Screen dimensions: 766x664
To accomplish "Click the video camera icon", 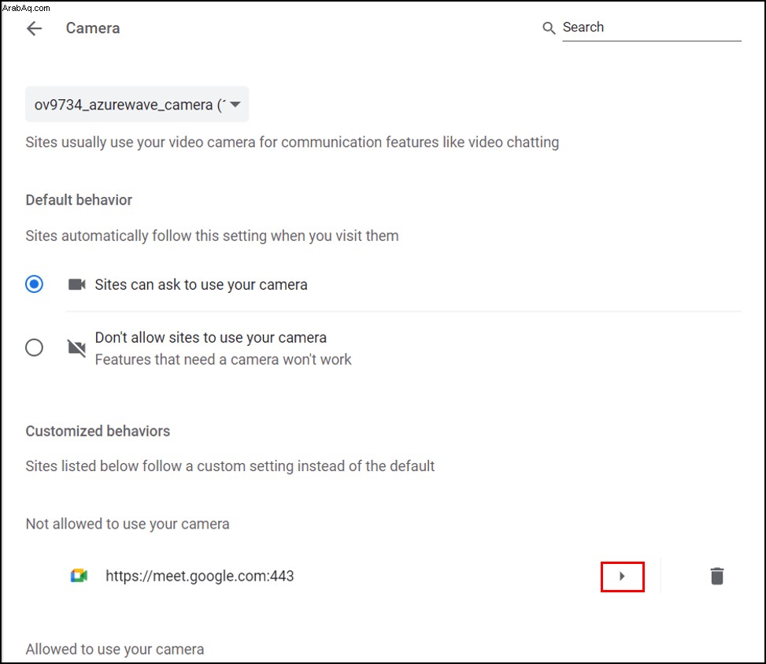I will pyautogui.click(x=76, y=284).
